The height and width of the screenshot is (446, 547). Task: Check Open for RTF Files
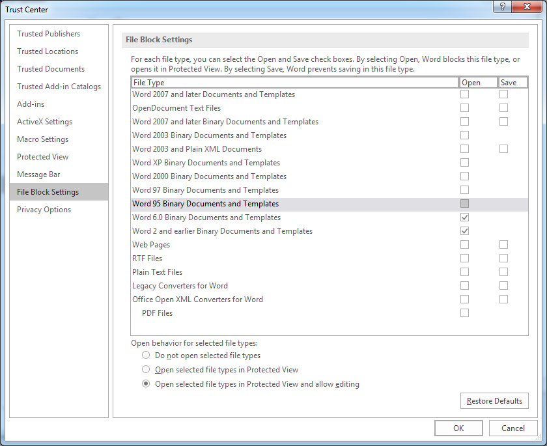coord(464,258)
